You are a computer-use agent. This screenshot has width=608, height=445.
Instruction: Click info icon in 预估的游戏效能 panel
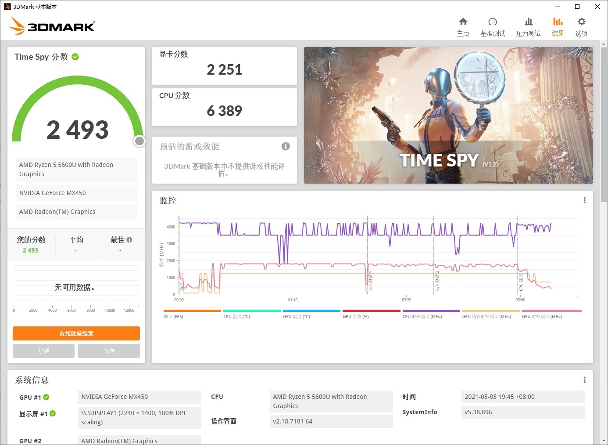pyautogui.click(x=286, y=146)
